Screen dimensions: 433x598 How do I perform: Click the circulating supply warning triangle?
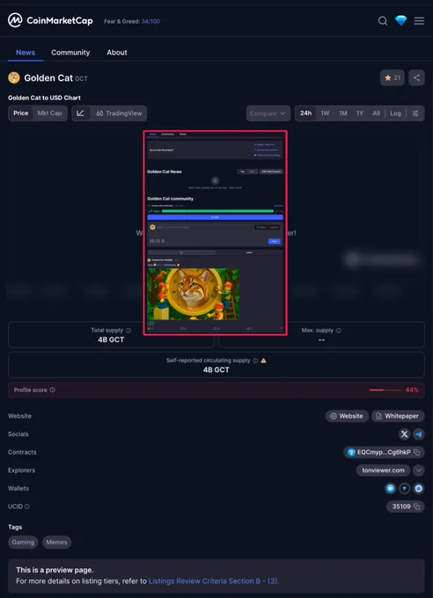[x=263, y=361]
